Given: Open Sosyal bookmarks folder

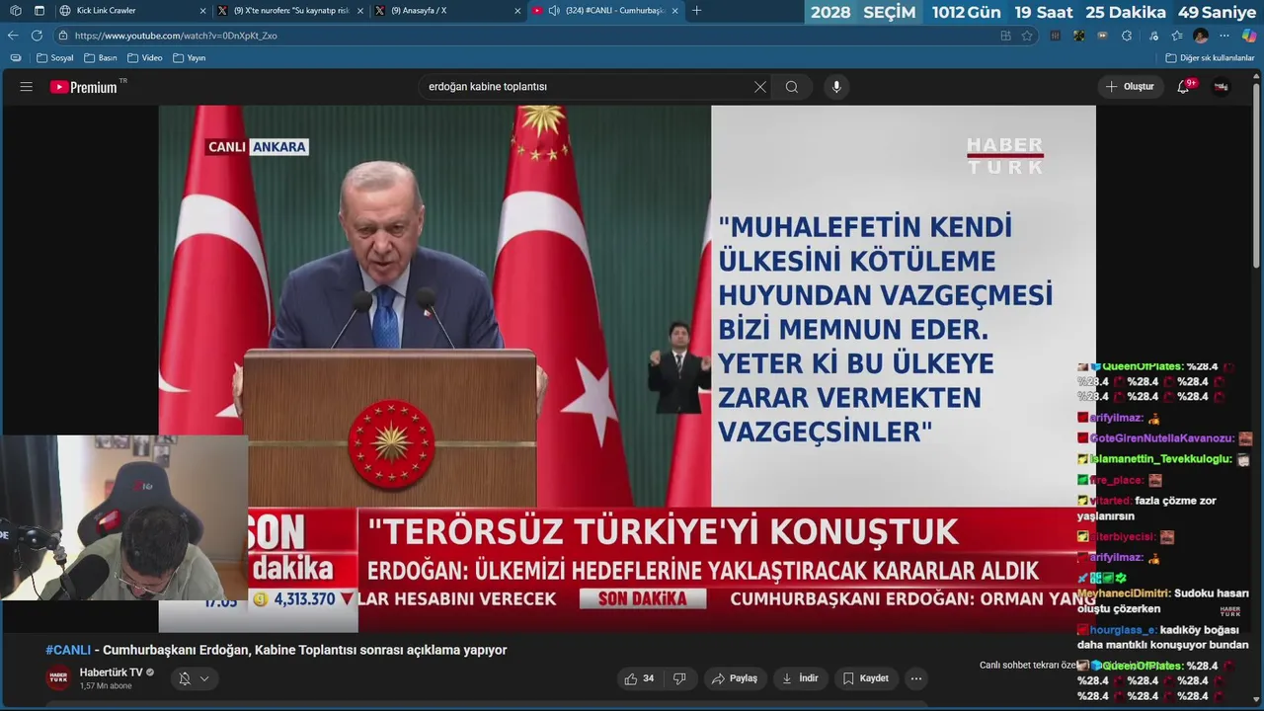Looking at the screenshot, I should [55, 58].
